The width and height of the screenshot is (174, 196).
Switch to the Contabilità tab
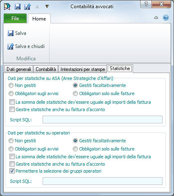(46, 69)
